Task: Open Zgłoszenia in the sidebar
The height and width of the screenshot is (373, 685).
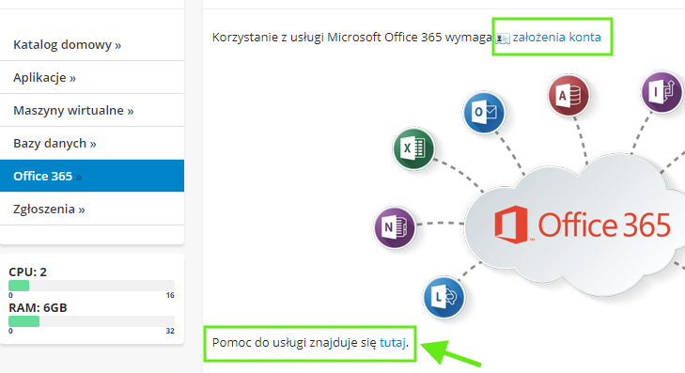Action: tap(92, 209)
